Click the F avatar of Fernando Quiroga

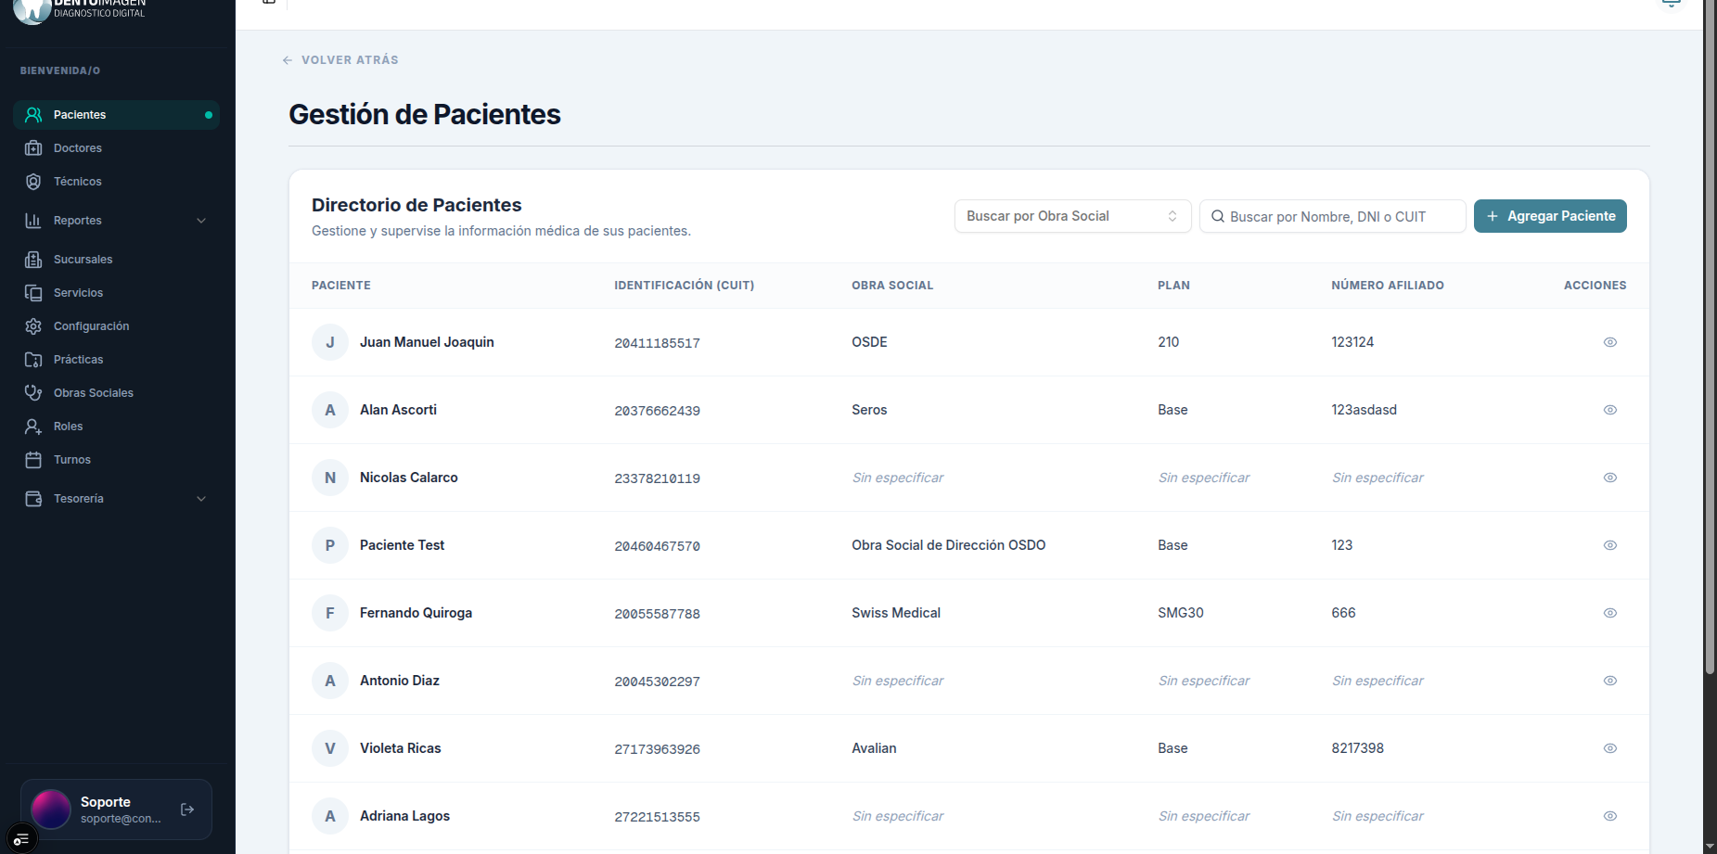330,613
